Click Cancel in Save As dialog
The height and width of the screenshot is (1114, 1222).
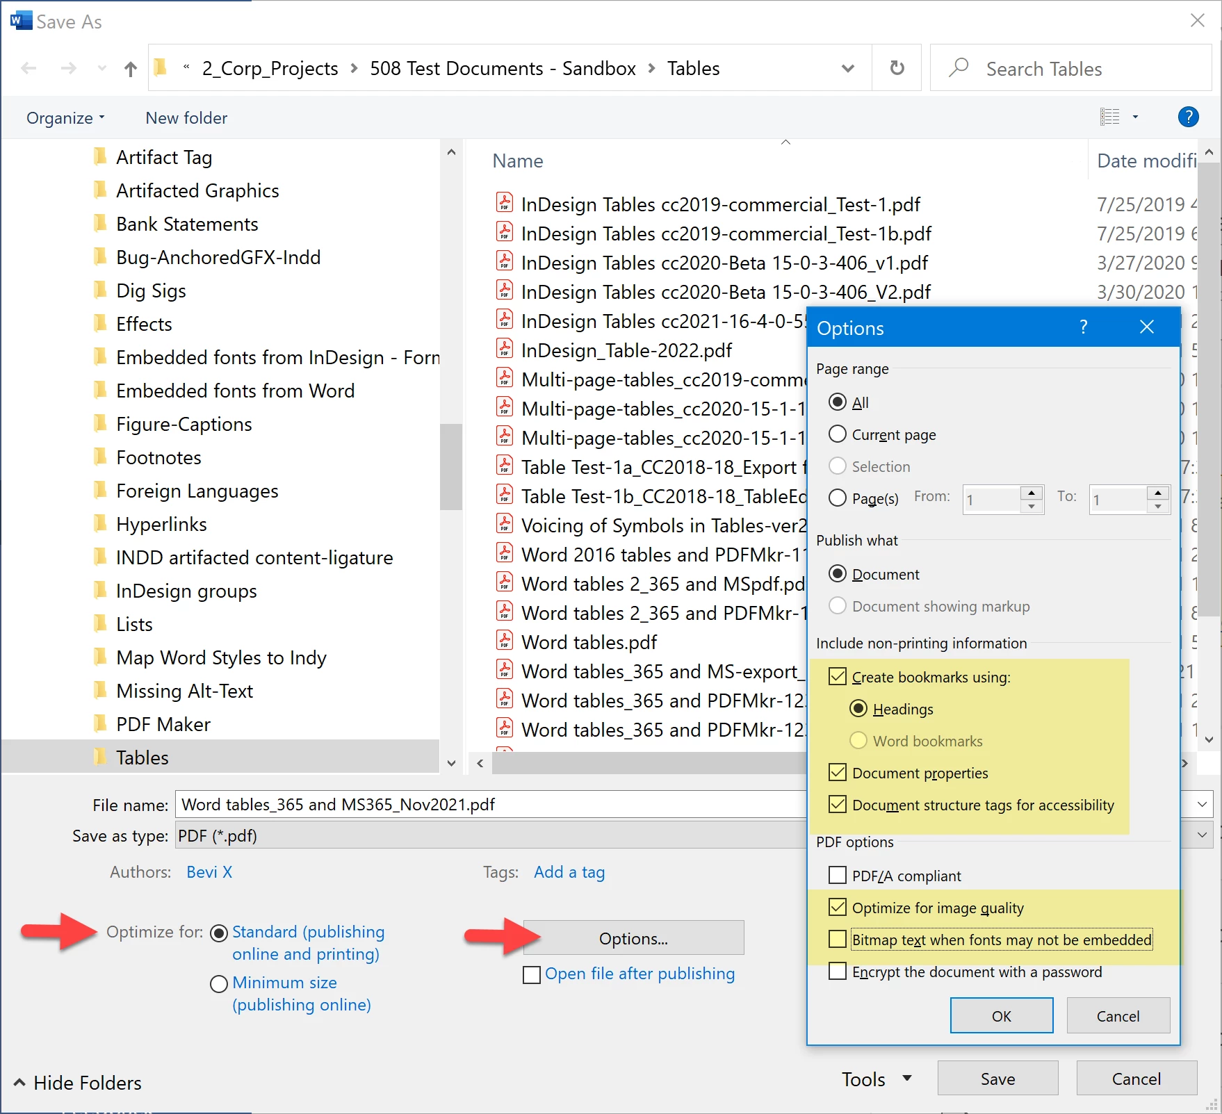point(1137,1079)
